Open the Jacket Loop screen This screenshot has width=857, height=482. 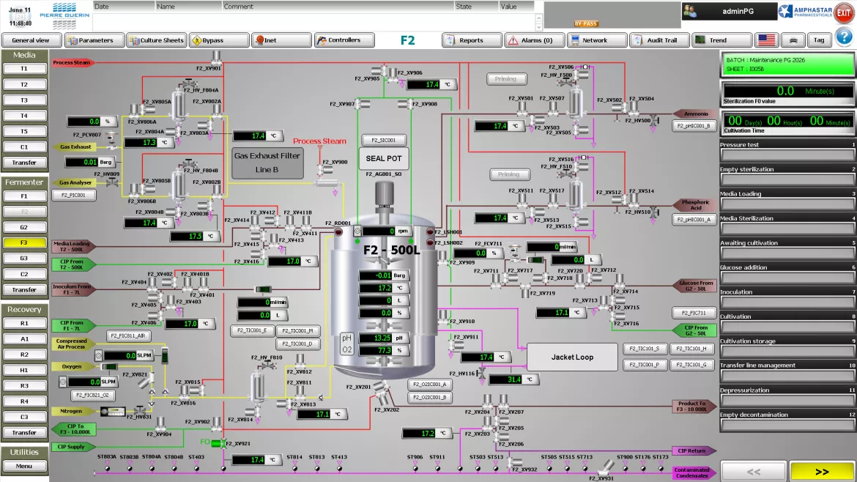571,357
